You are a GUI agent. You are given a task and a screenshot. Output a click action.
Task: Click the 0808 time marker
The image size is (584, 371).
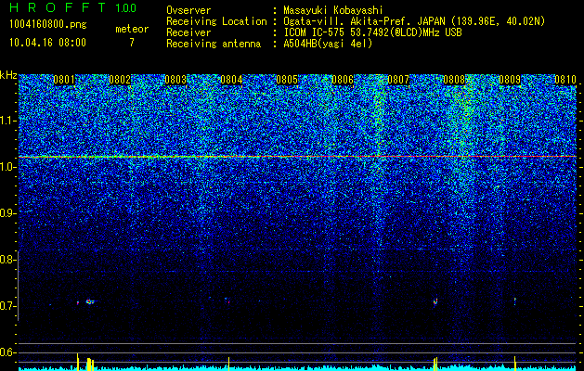pyautogui.click(x=454, y=80)
